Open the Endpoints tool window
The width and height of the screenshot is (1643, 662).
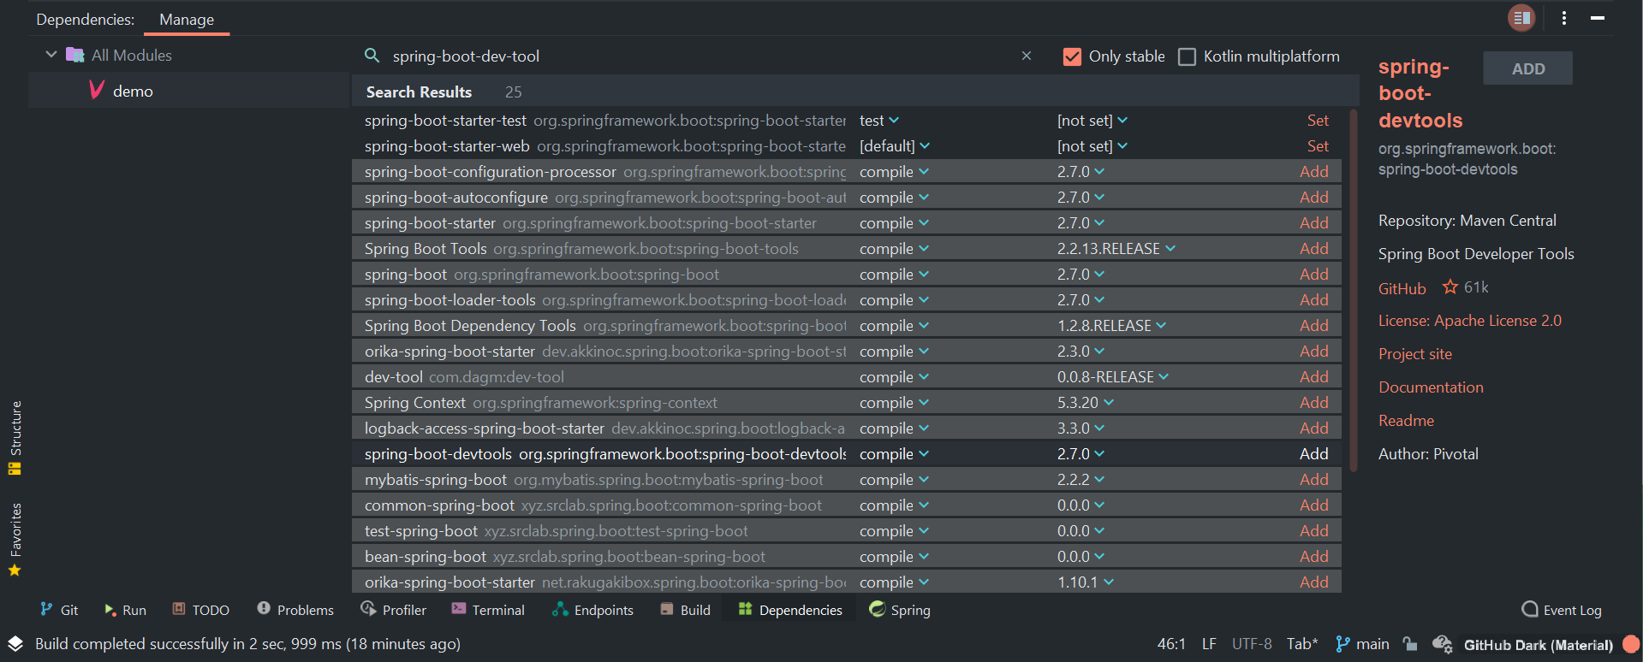coord(593,610)
